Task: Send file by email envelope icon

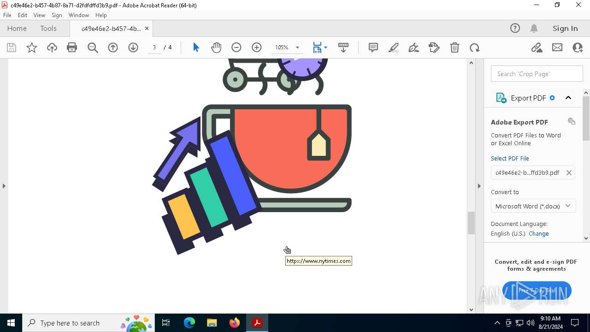Action: (557, 47)
